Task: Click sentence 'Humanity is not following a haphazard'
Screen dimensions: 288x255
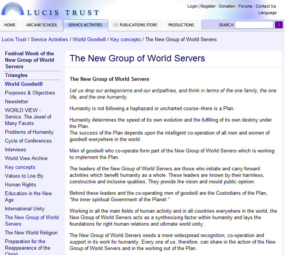Action: (152, 108)
